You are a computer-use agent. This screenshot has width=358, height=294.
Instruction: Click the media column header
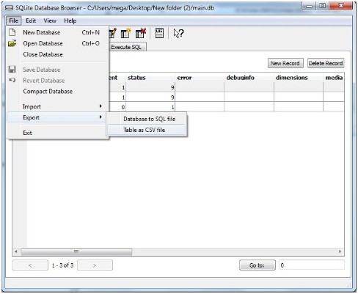(x=334, y=78)
